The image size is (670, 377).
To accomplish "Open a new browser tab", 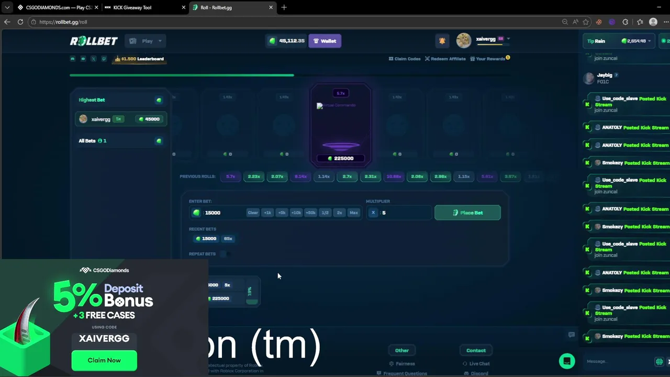I will [x=284, y=7].
